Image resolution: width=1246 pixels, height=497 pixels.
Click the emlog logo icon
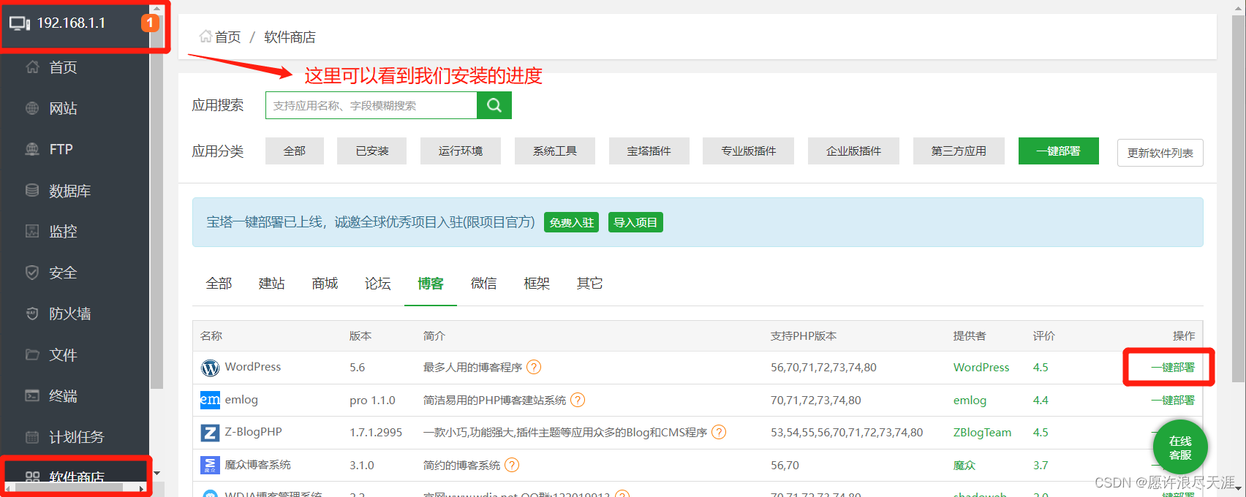point(210,400)
